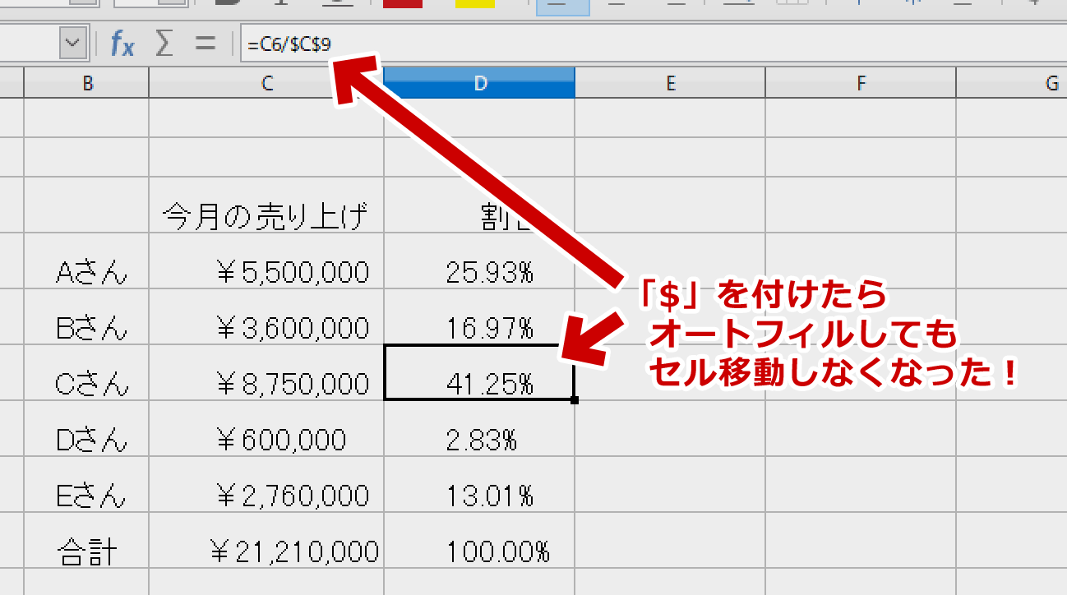Select the ￥21,210,000 total cell

click(266, 541)
